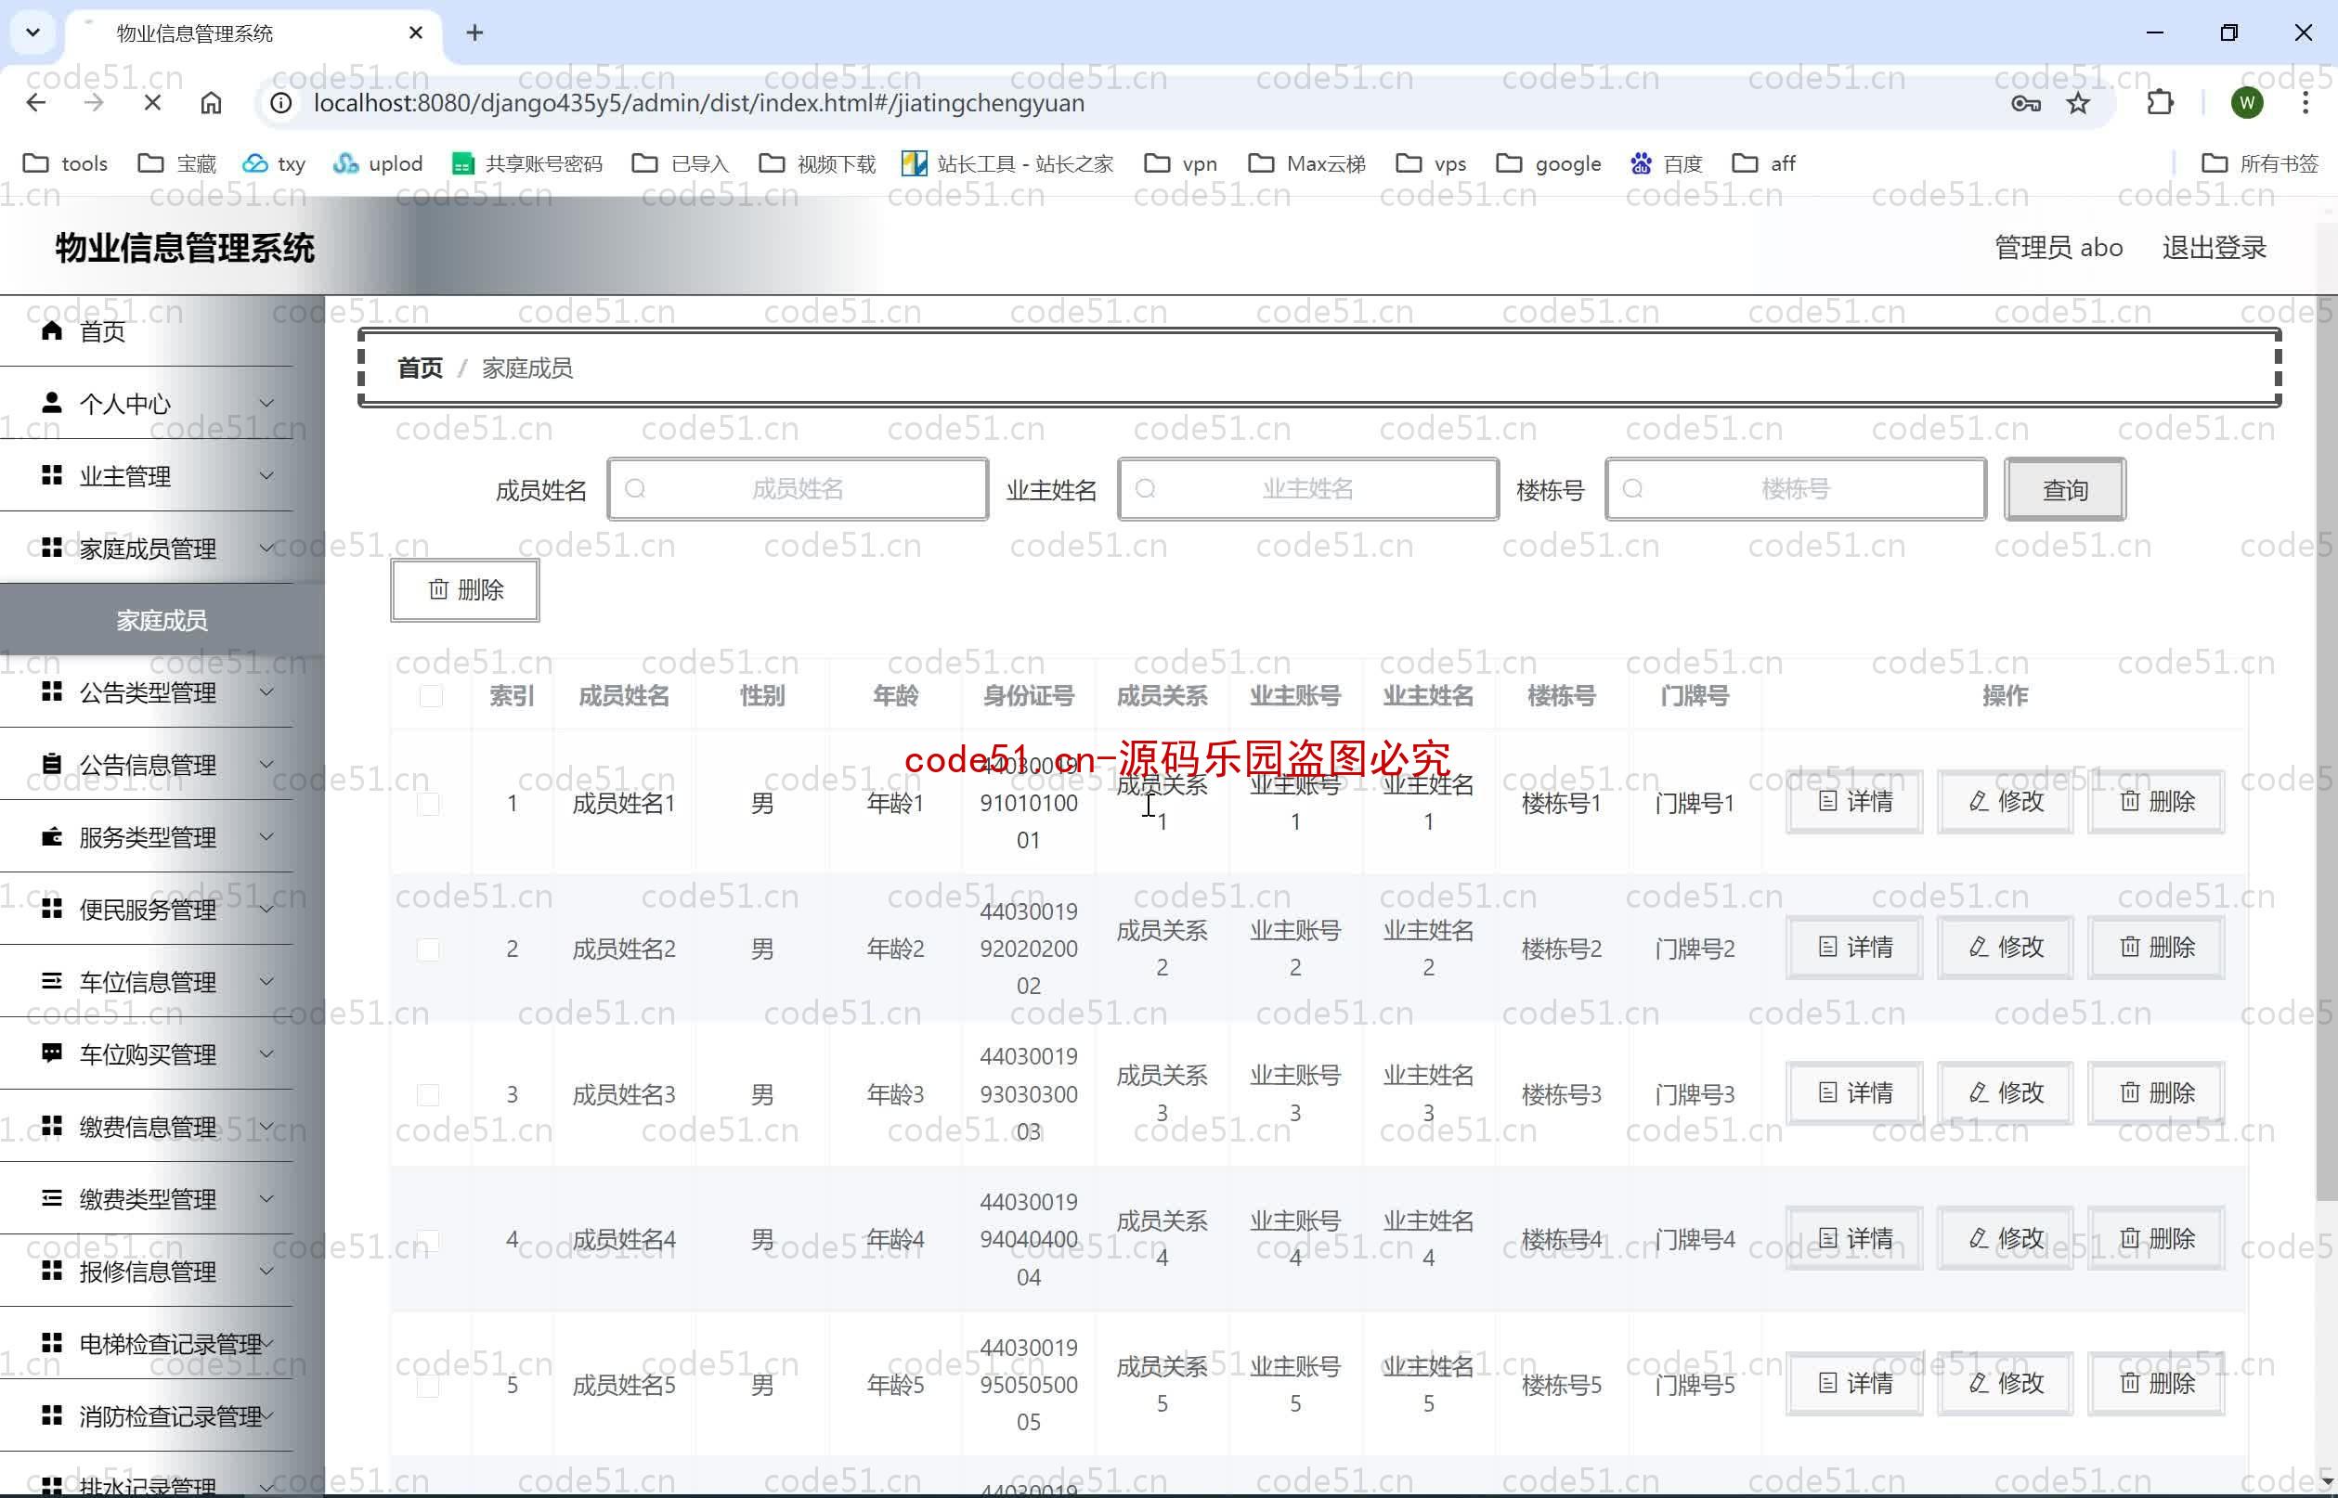The image size is (2338, 1498).
Task: Open the 电梯检查记录管理 menu
Action: 146,1343
